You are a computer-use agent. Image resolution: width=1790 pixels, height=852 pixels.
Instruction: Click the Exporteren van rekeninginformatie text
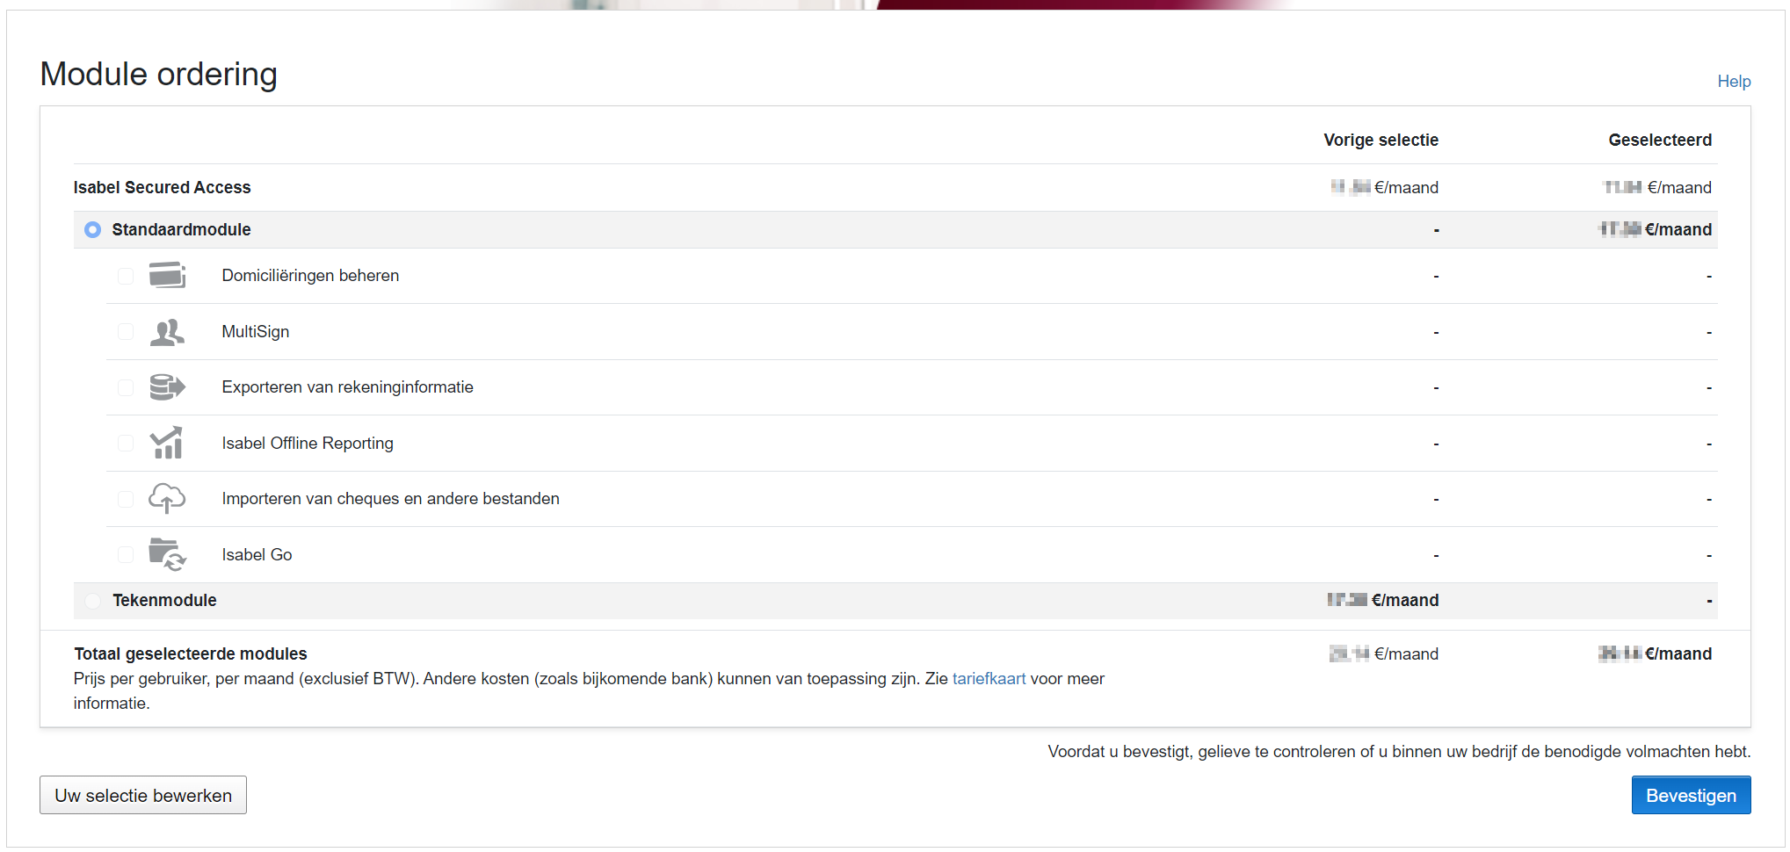[347, 387]
